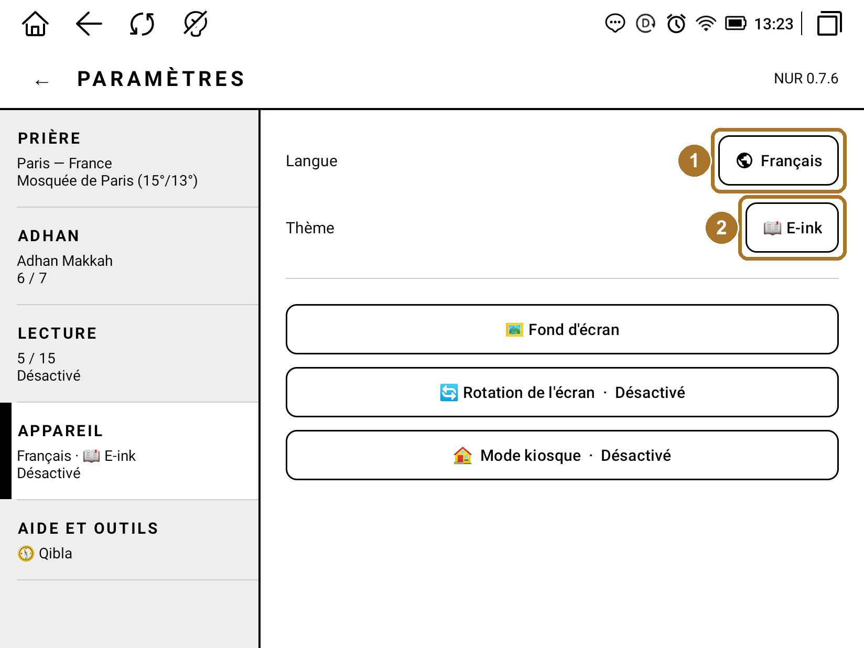This screenshot has width=864, height=648.
Task: Select the Prière settings section
Action: (129, 159)
